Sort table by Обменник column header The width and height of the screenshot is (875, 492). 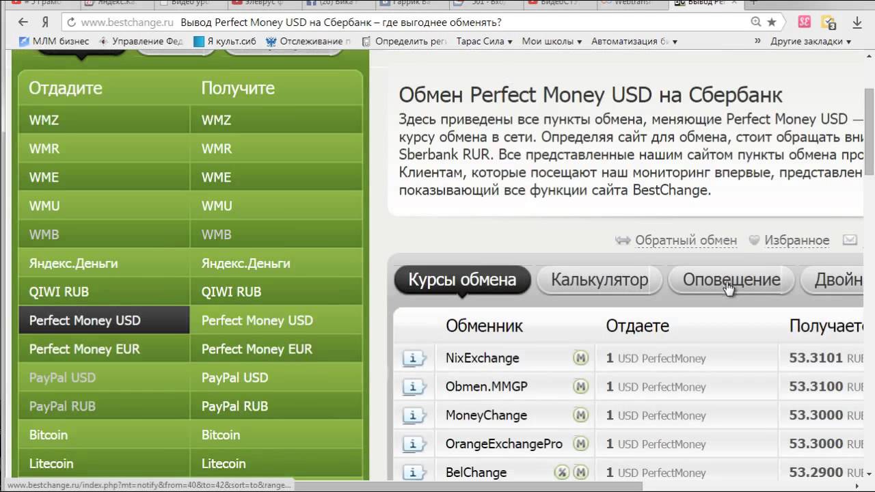coord(484,326)
